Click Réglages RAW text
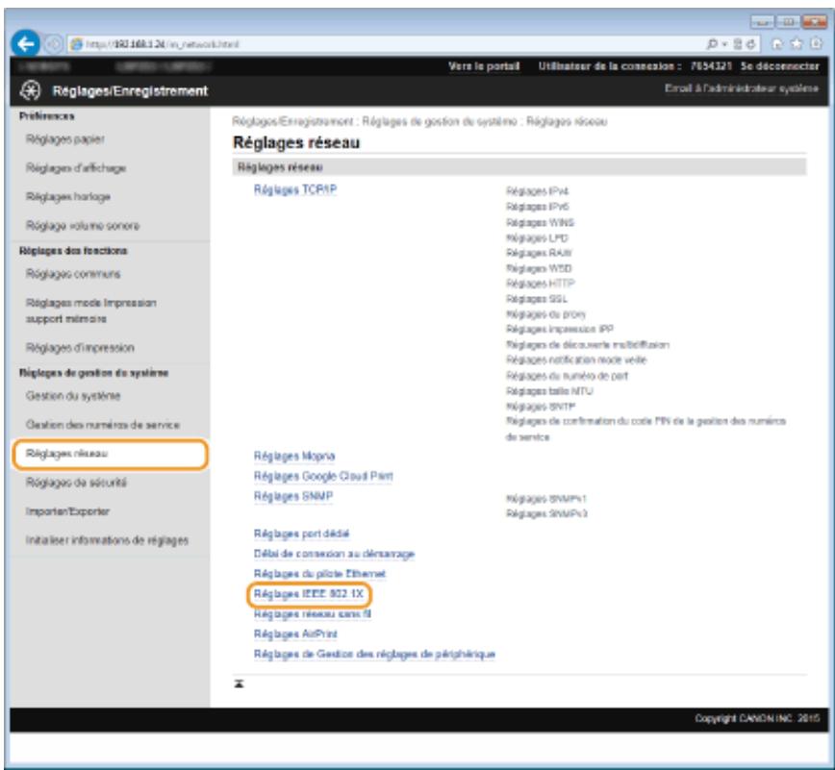The image size is (835, 770). (539, 253)
